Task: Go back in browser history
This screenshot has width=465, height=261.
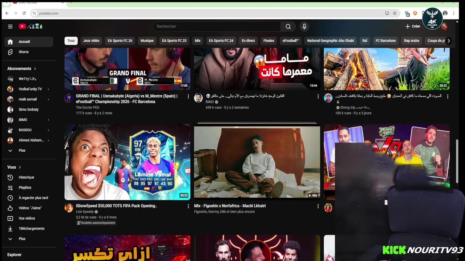Action: (x=7, y=13)
